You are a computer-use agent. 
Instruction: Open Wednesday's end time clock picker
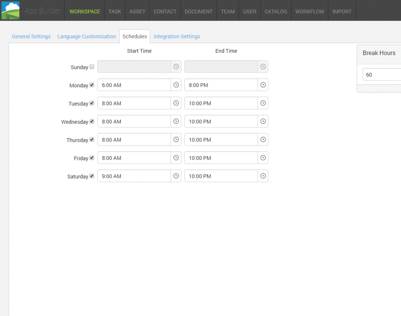263,121
